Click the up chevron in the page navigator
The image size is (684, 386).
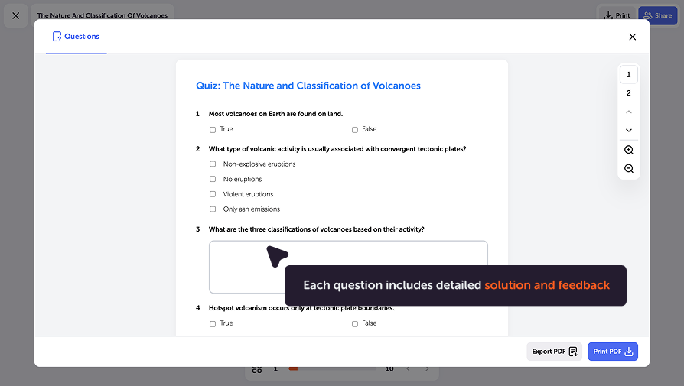pos(629,112)
